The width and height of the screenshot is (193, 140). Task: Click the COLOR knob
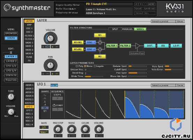tap(85, 129)
